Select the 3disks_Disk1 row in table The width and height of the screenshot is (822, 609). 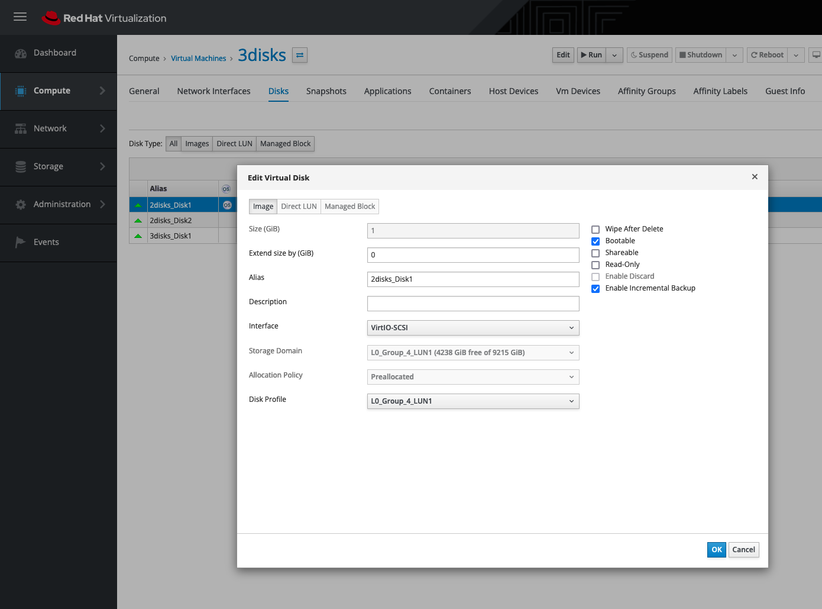(170, 236)
